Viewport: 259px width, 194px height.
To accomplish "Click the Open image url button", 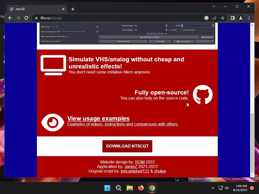I will point(207,37).
